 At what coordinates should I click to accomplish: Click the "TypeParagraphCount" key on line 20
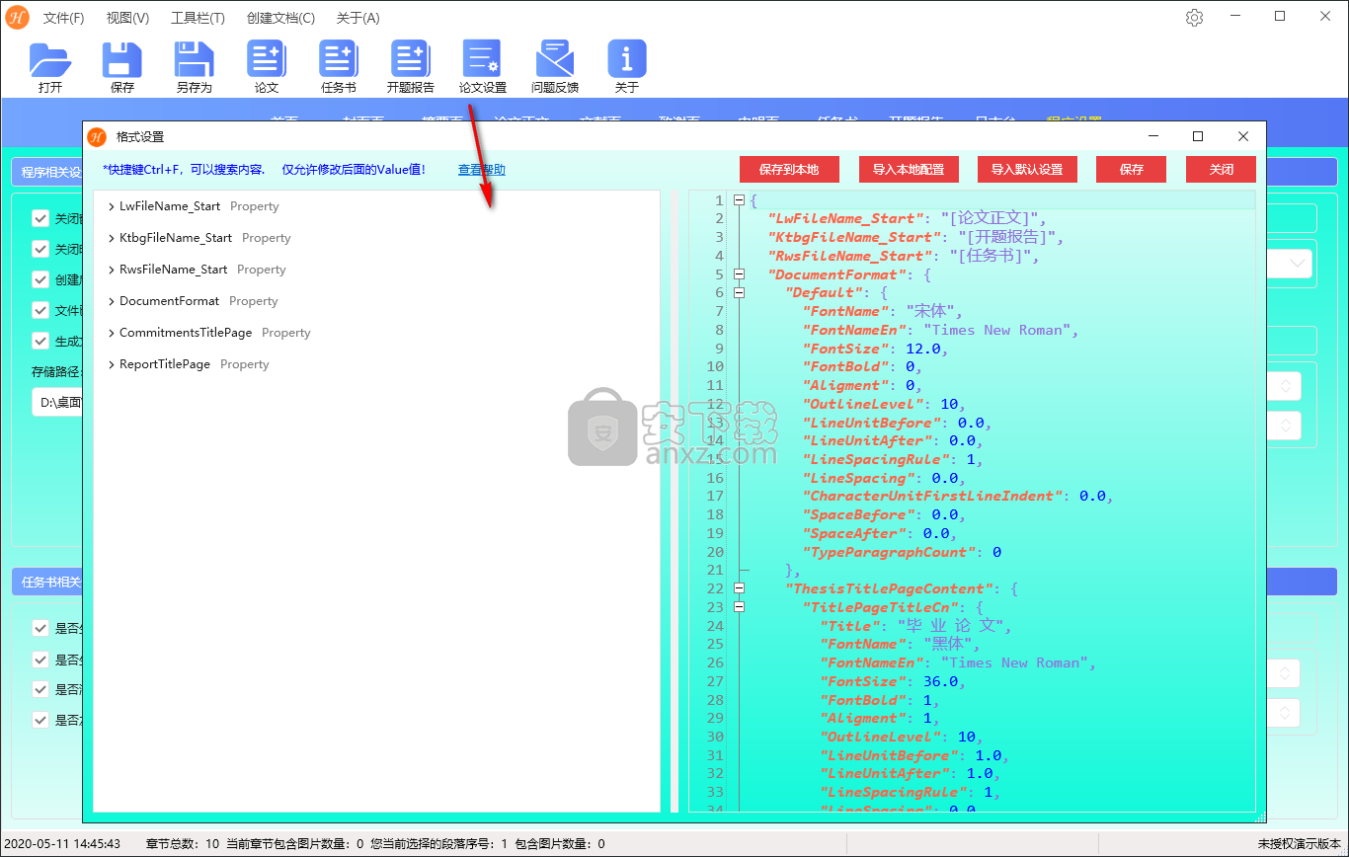[x=888, y=552]
